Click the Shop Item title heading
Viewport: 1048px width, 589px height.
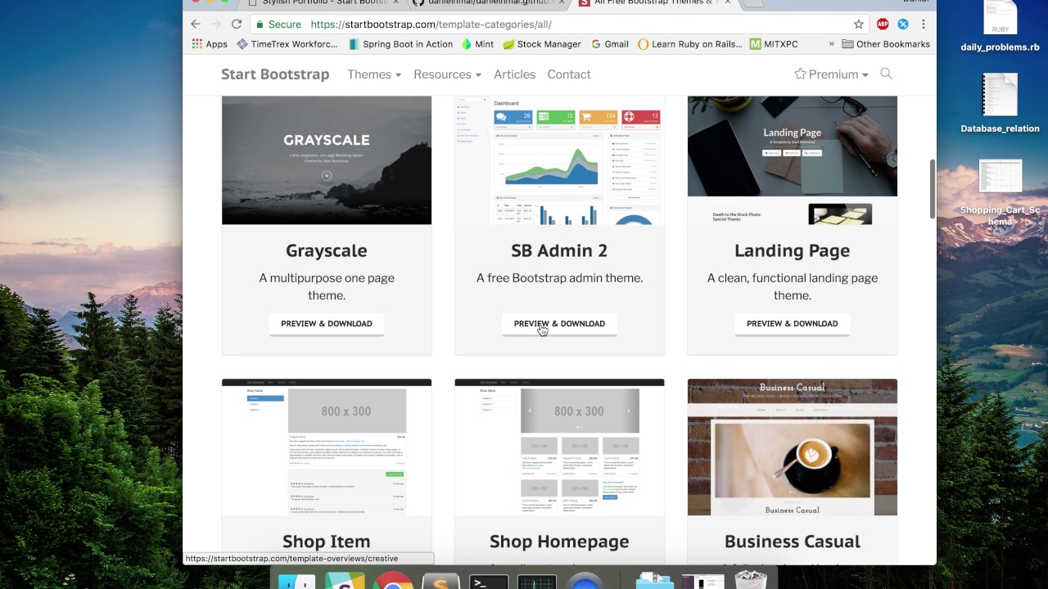click(327, 542)
